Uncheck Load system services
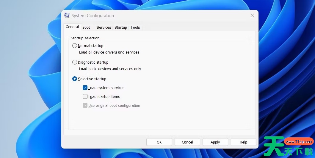Image resolution: width=315 pixels, height=158 pixels. tap(85, 88)
